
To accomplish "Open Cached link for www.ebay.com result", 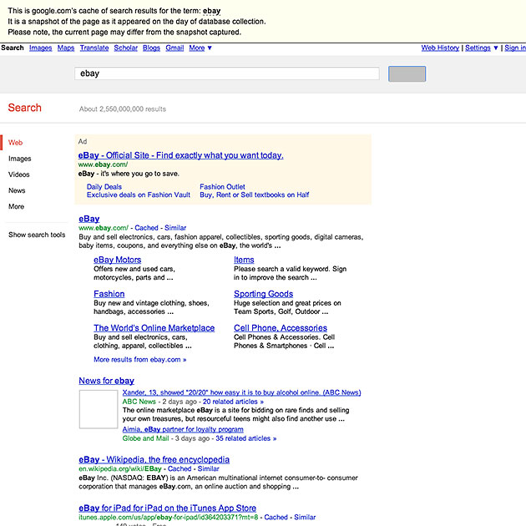I will click(x=146, y=228).
